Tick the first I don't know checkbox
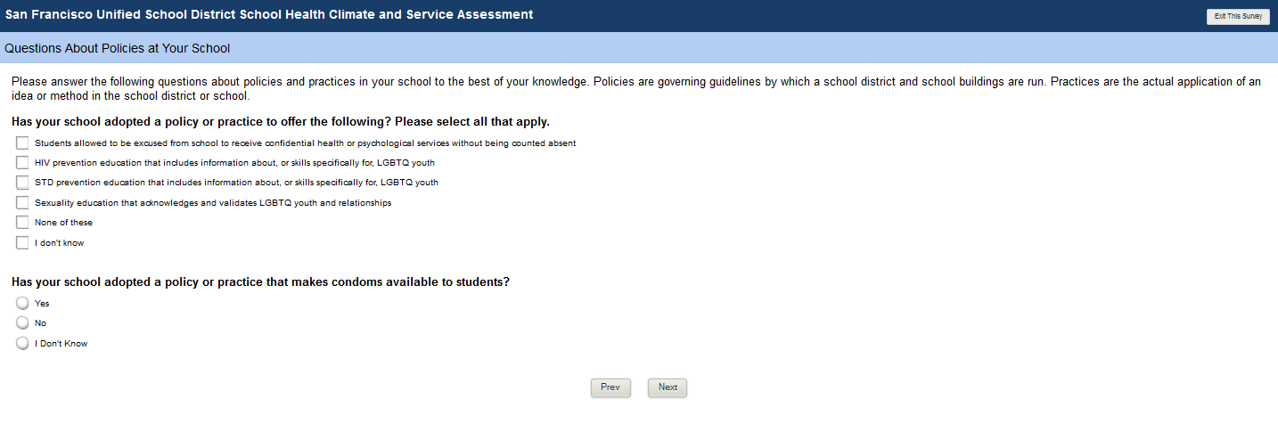This screenshot has height=432, width=1278. click(22, 243)
